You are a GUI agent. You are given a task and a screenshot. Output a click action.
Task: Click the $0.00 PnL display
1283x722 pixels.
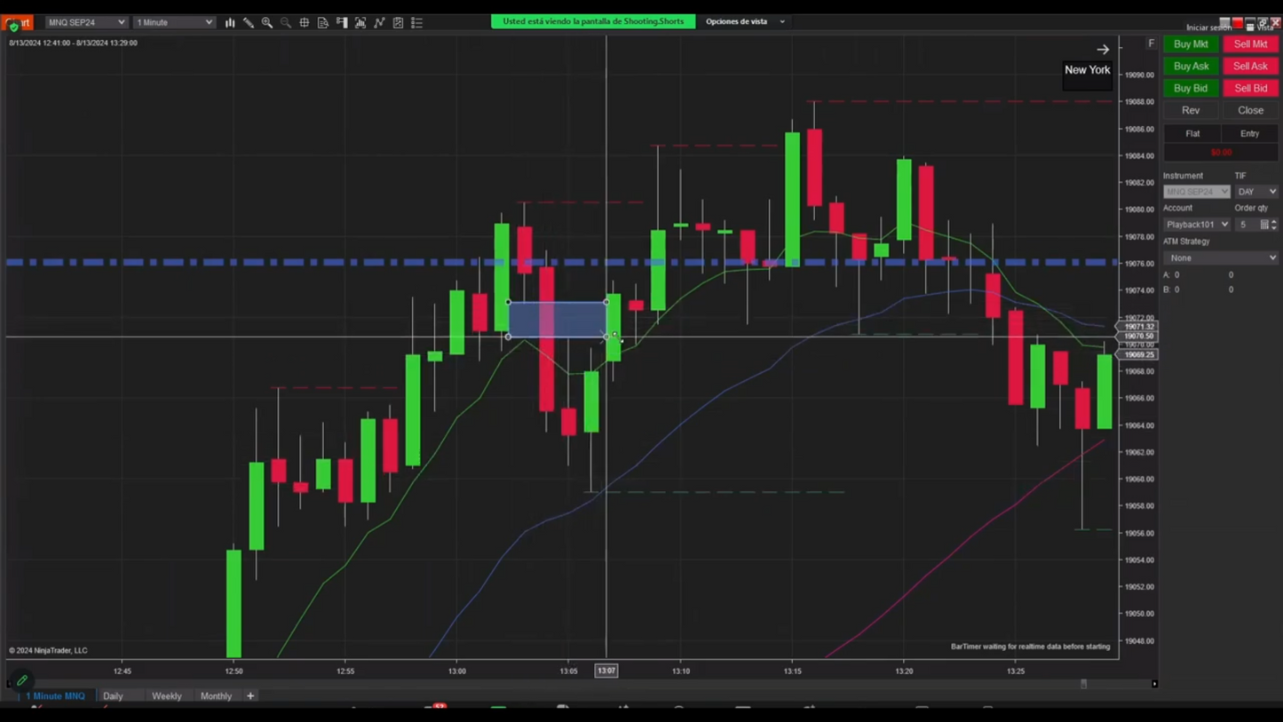tap(1221, 153)
